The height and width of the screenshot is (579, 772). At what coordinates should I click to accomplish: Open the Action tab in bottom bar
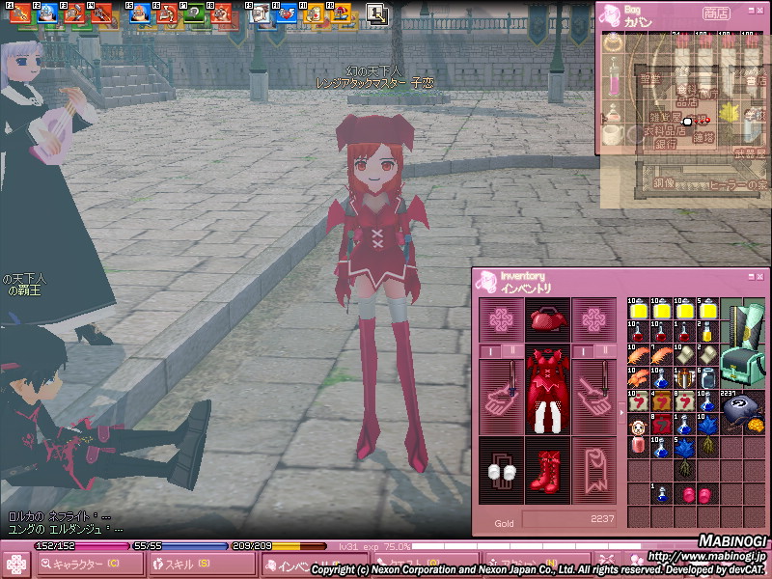pos(537,565)
